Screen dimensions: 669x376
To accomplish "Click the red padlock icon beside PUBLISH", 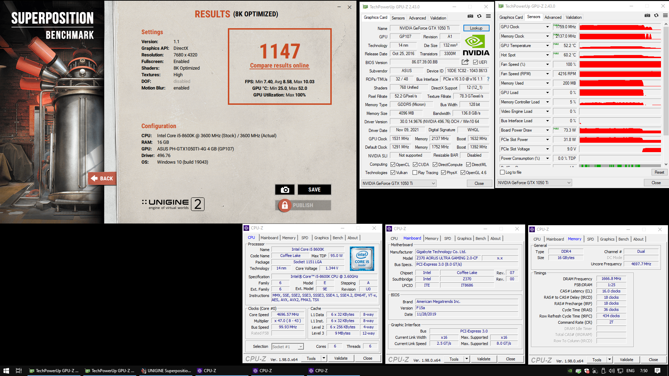I will click(x=285, y=205).
